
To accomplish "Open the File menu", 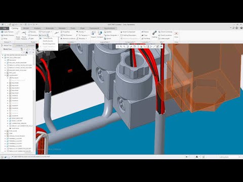I will tap(5, 28).
